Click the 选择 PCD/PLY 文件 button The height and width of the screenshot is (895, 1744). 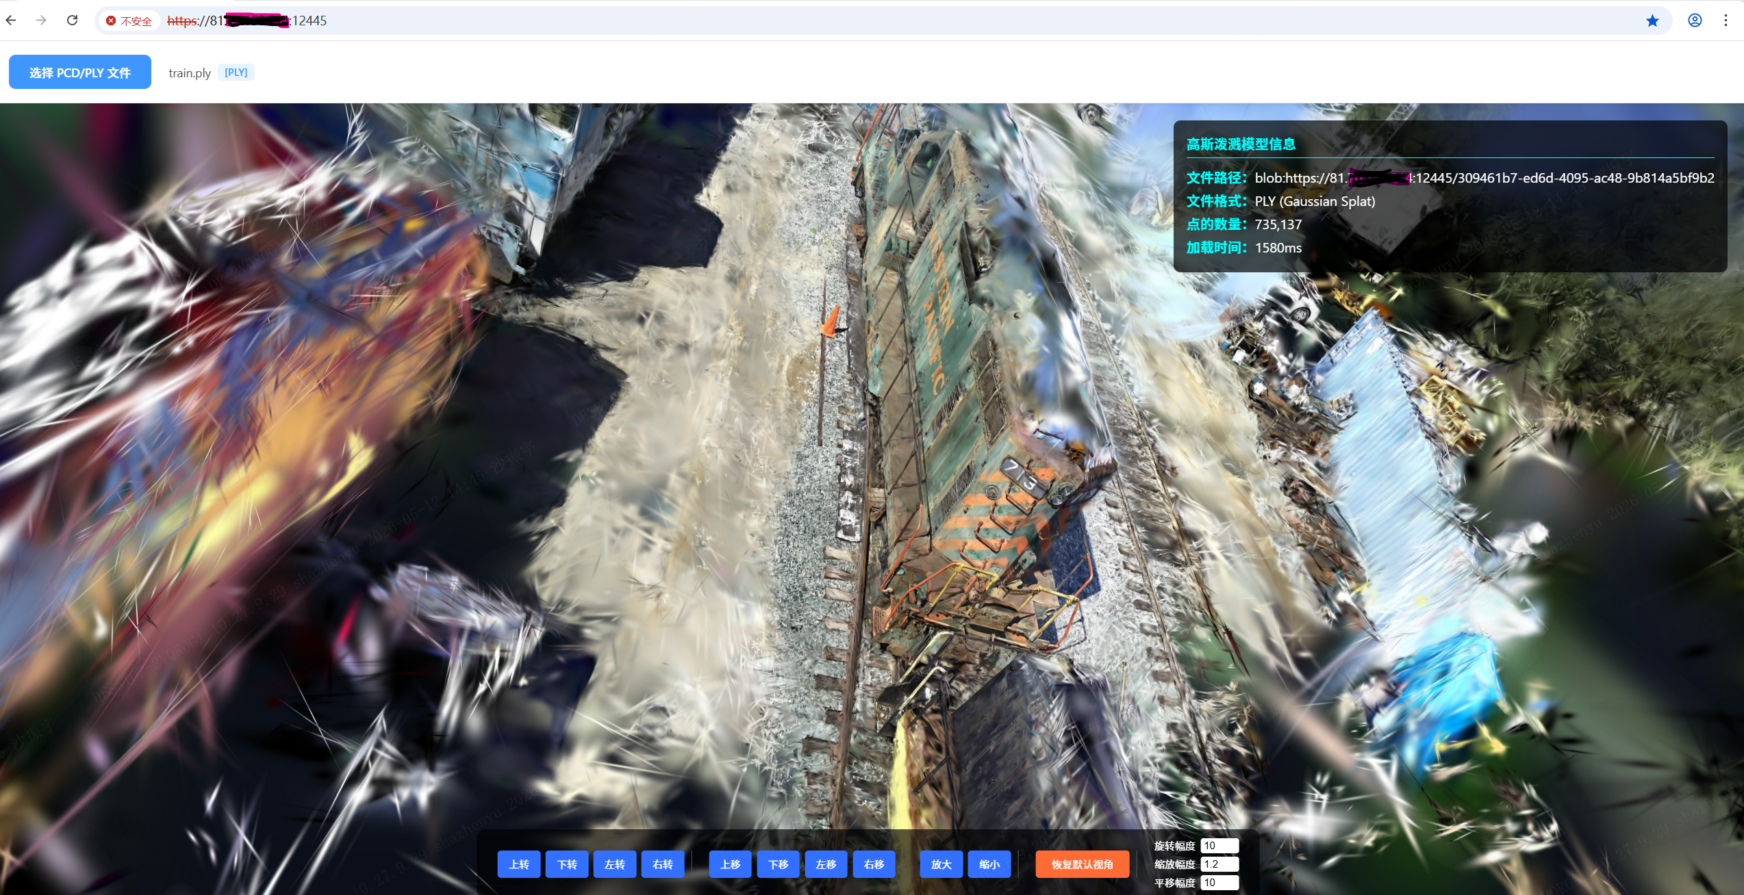[80, 72]
